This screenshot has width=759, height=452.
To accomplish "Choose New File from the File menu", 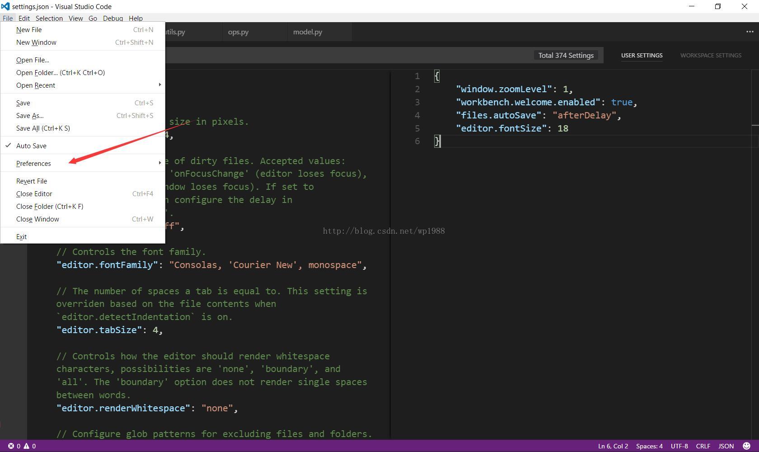I will [83, 29].
